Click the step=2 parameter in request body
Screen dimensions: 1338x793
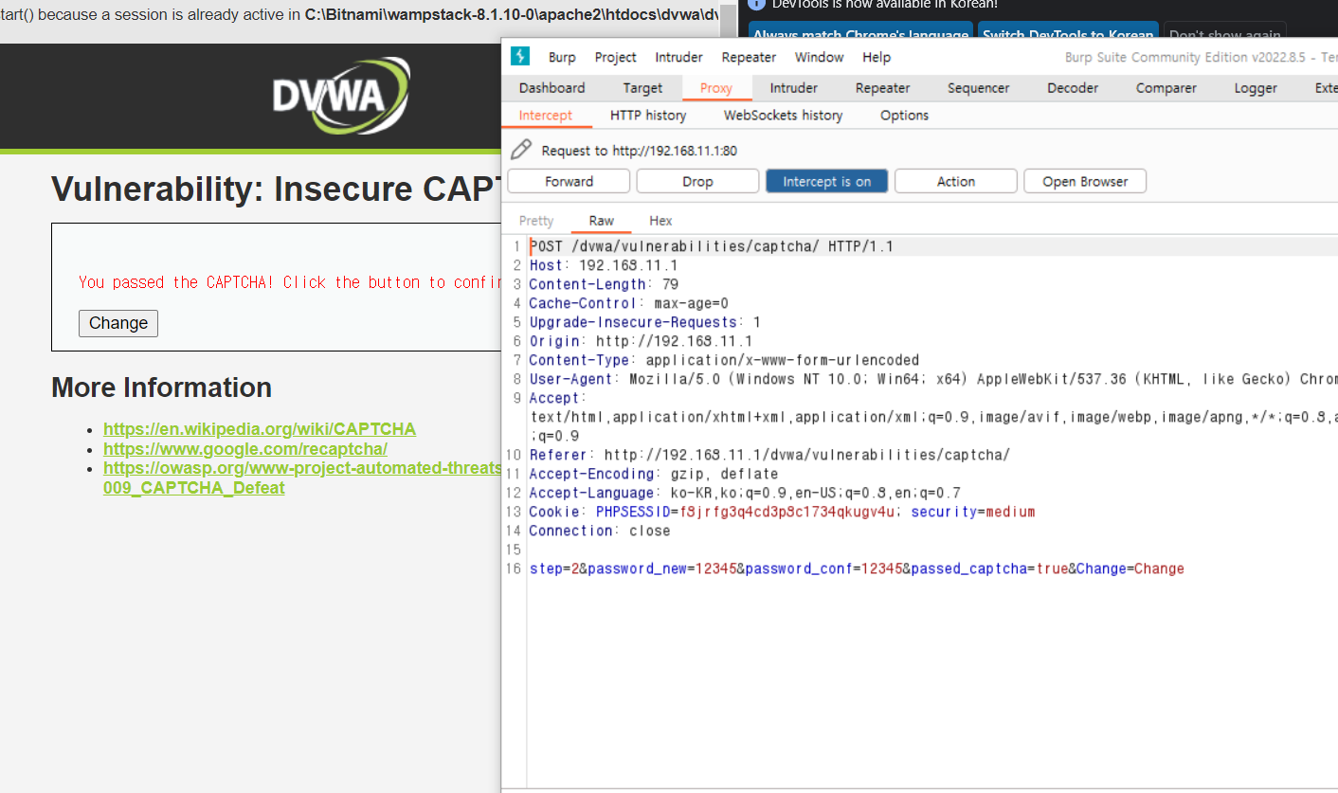[x=553, y=568]
